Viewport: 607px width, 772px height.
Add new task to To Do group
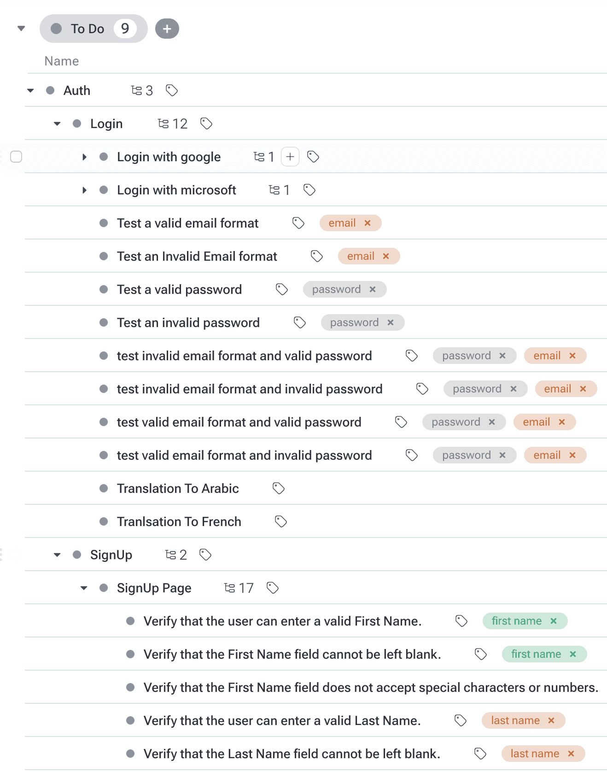click(167, 29)
